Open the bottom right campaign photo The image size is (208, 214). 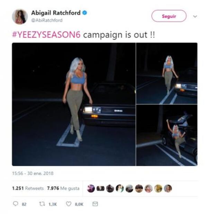tap(167, 135)
